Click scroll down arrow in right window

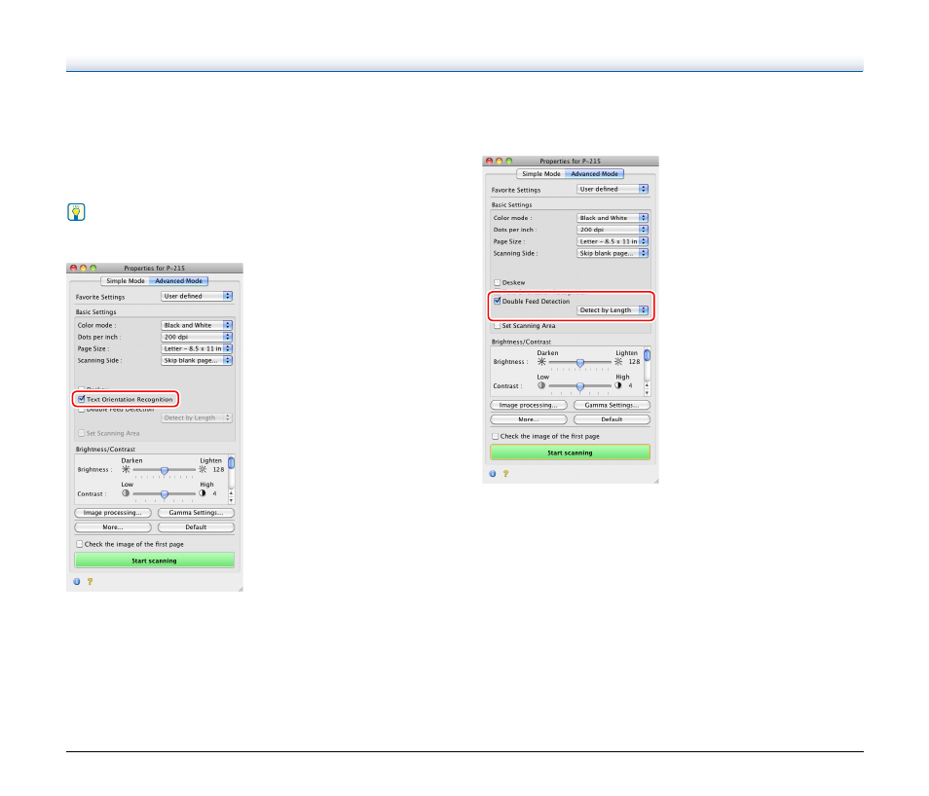click(647, 392)
